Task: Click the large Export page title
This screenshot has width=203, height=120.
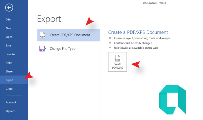Action: (x=49, y=19)
